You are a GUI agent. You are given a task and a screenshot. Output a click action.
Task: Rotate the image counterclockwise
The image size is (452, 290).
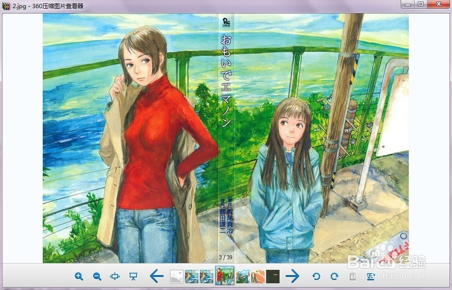316,276
